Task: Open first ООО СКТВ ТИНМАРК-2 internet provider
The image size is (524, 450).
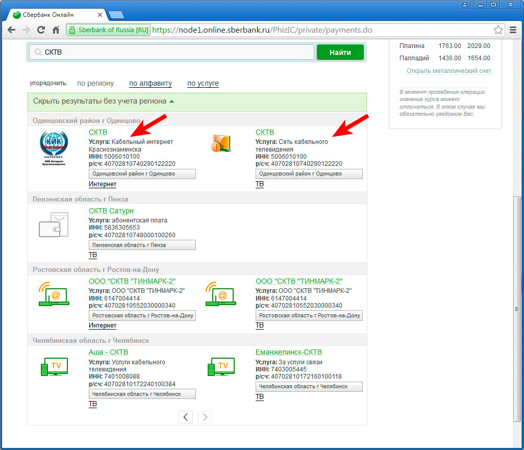Action: coord(132,281)
